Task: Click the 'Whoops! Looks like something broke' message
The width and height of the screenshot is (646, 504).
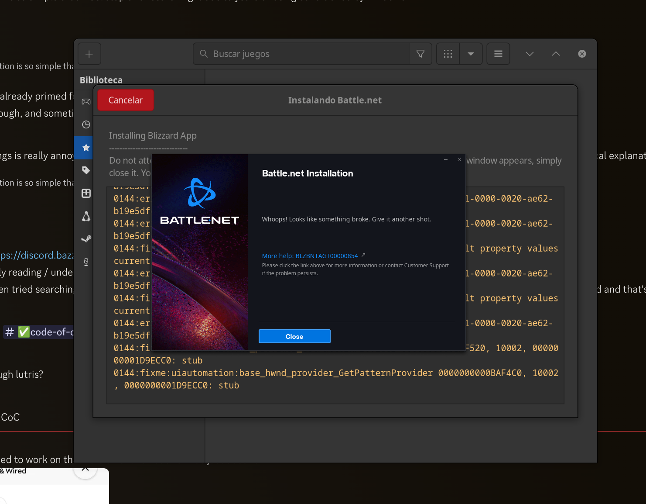Action: tap(346, 219)
